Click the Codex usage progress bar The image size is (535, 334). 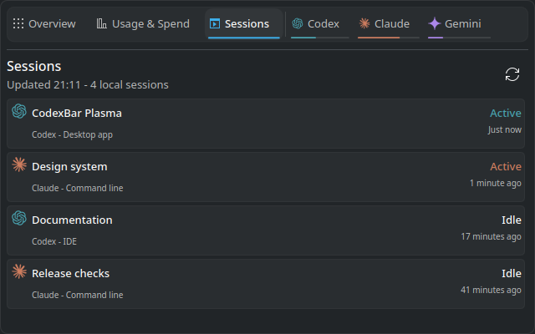coord(319,38)
